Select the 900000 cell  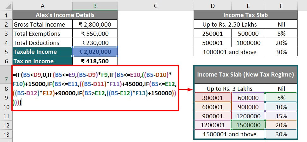pos(248,107)
